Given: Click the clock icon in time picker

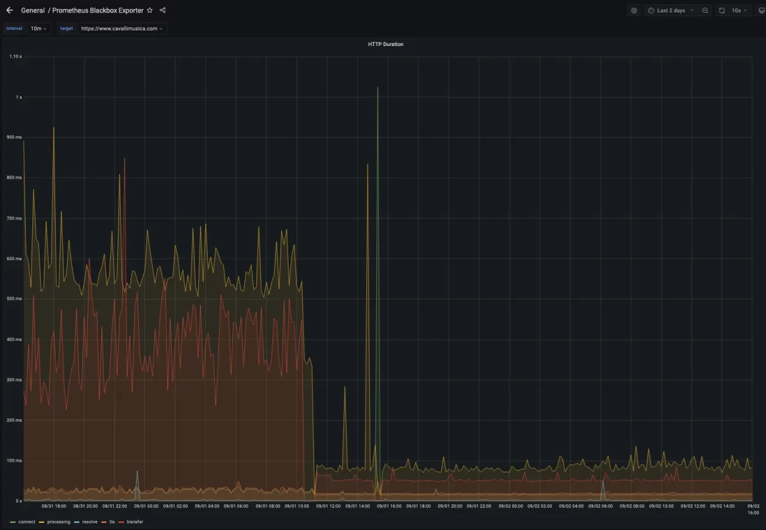Looking at the screenshot, I should [651, 10].
